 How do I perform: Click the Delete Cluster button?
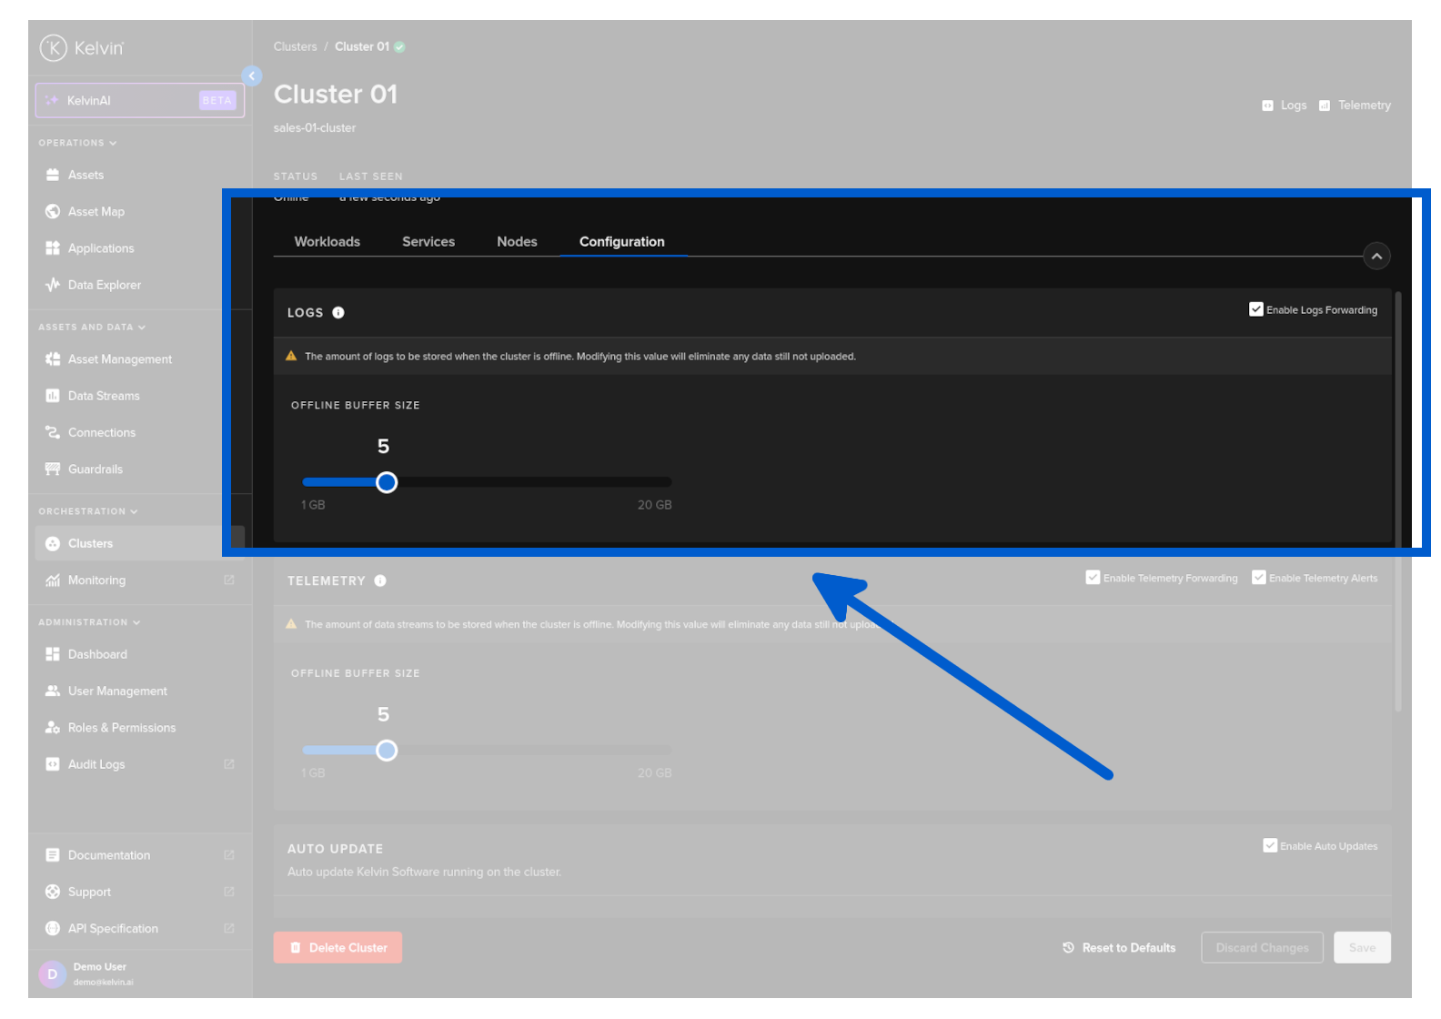pos(338,948)
